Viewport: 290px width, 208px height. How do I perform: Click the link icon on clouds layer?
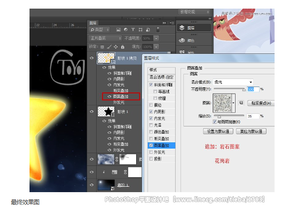117,159
